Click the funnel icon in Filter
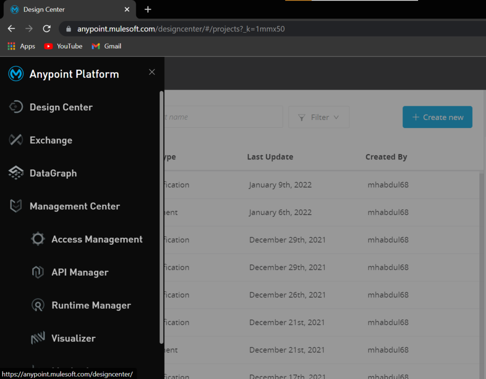Image resolution: width=486 pixels, height=379 pixels. (301, 118)
